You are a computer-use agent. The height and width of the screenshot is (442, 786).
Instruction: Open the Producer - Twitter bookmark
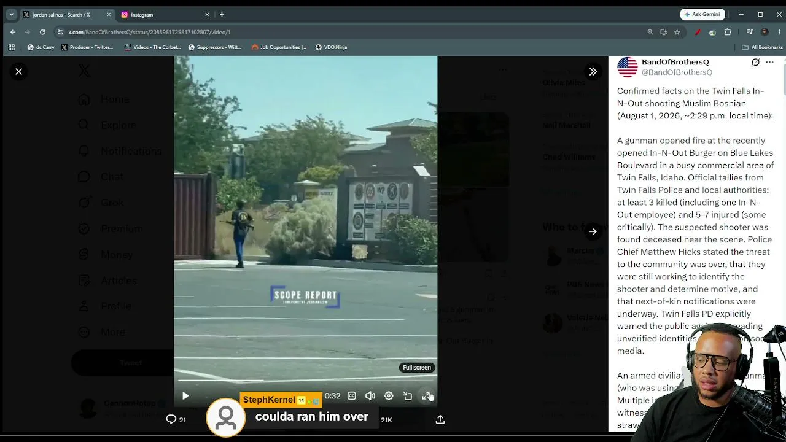pyautogui.click(x=87, y=47)
